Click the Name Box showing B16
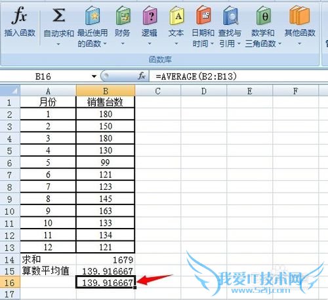The image size is (328, 300). point(44,77)
